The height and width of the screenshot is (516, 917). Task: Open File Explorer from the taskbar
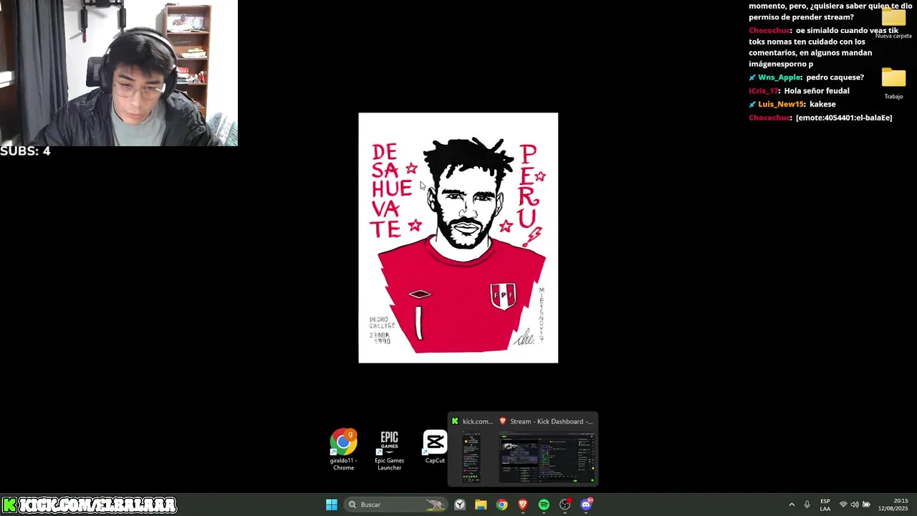point(481,505)
